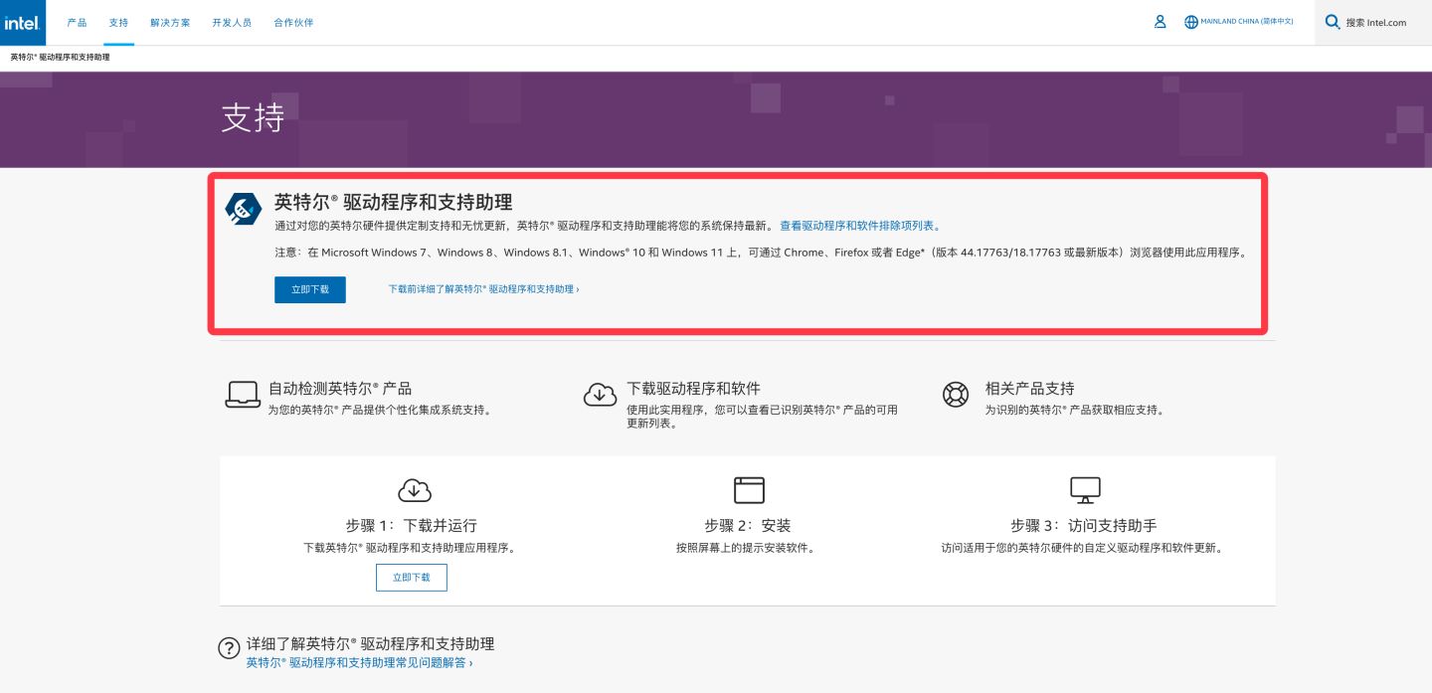1432x693 pixels.
Task: Select the 开发人员 navigation entry
Action: pos(232,22)
